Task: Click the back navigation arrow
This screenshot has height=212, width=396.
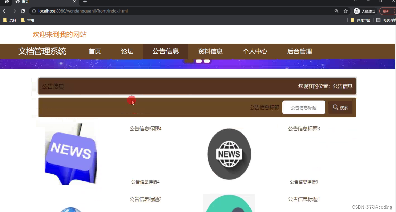Action: click(5, 11)
